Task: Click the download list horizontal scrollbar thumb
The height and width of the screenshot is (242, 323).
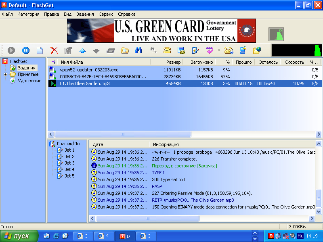Action: tap(123, 134)
